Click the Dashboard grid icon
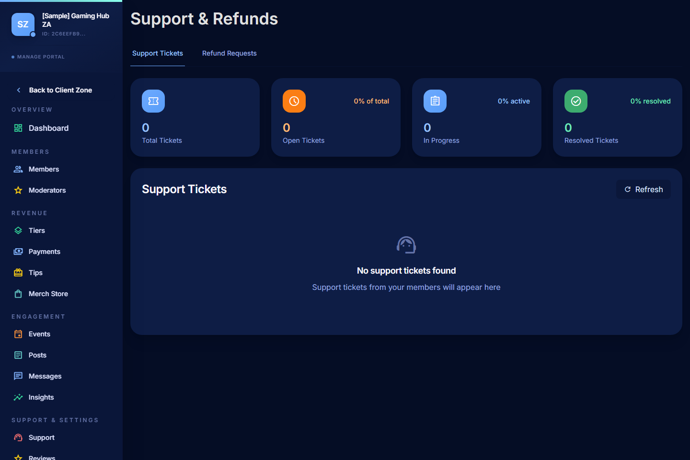This screenshot has width=690, height=460. click(x=18, y=128)
